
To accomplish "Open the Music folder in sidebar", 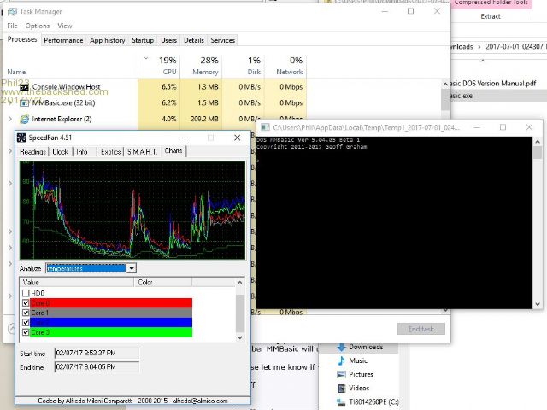I will [359, 360].
